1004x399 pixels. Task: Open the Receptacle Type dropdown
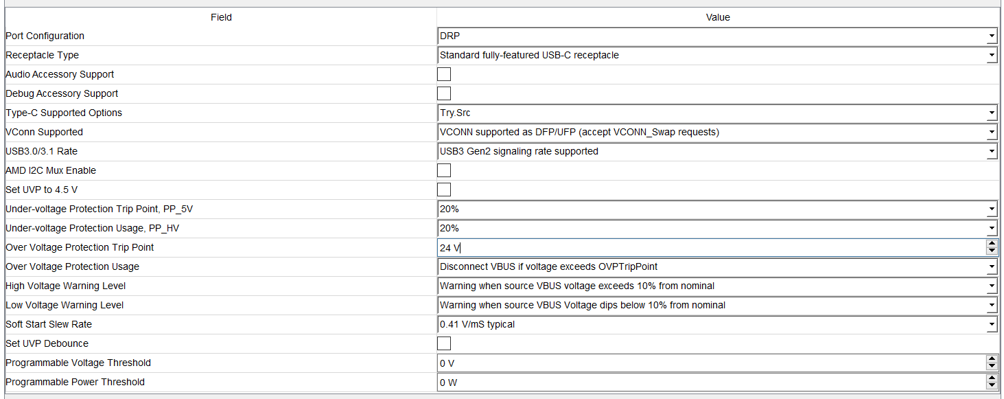pyautogui.click(x=992, y=55)
